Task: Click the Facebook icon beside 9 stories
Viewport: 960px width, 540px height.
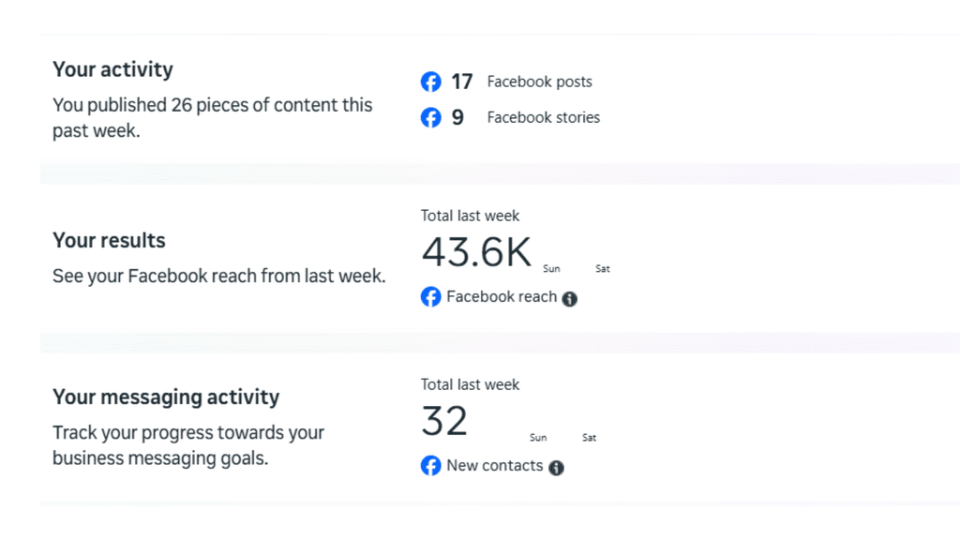Action: (430, 118)
